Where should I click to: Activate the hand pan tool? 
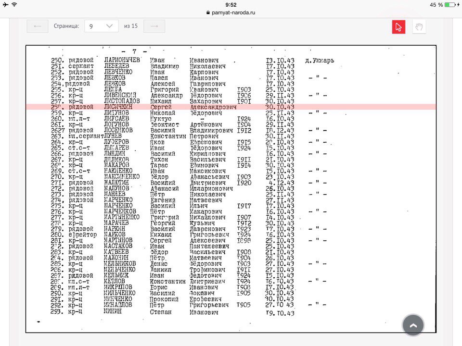tap(419, 27)
